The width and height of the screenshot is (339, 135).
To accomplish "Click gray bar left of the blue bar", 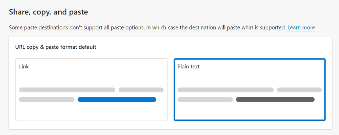I will coord(47,99).
